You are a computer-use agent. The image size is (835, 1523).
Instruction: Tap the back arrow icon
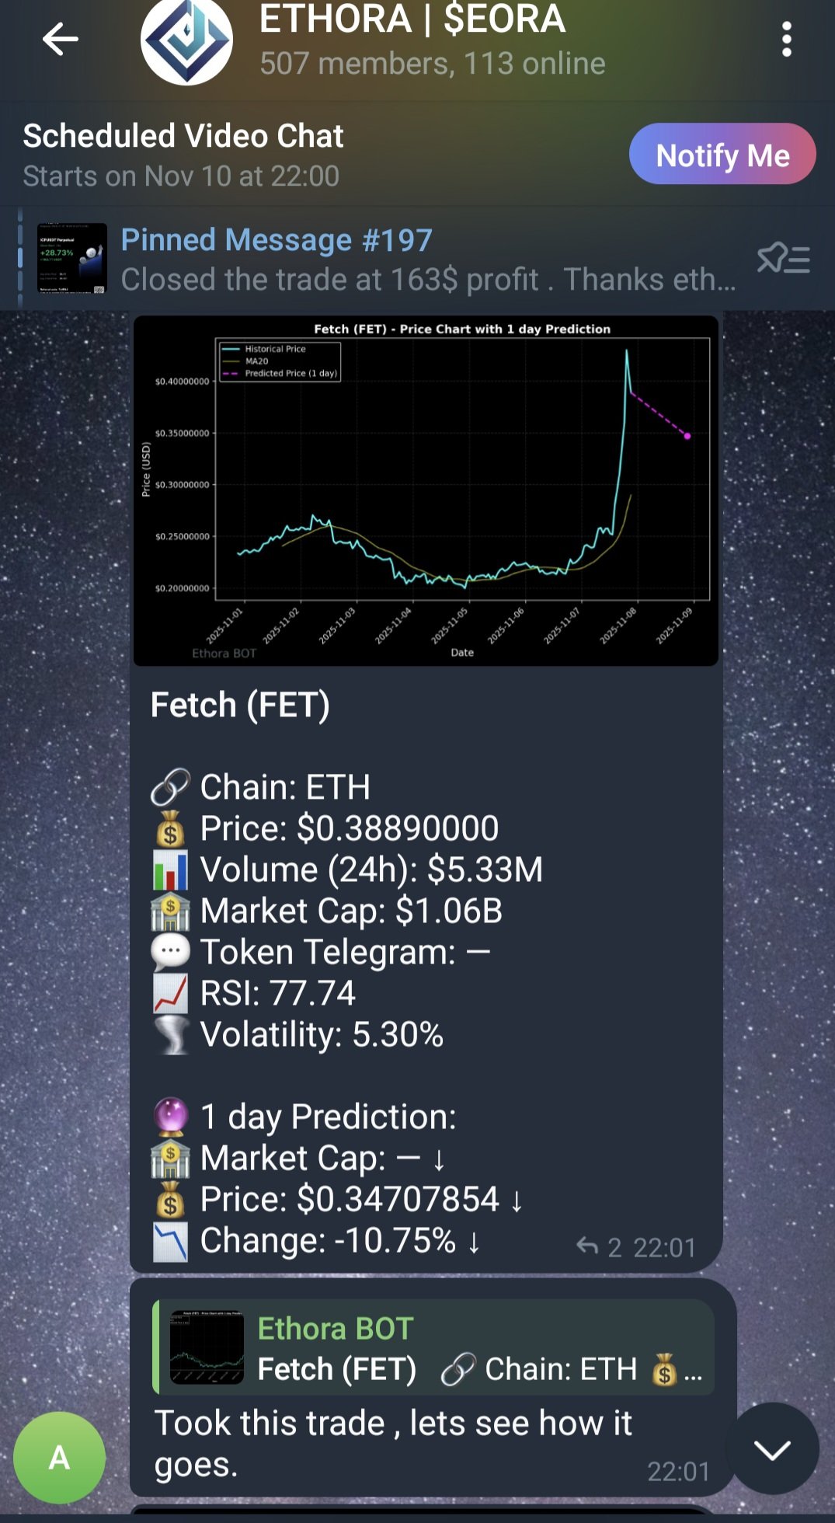(60, 39)
